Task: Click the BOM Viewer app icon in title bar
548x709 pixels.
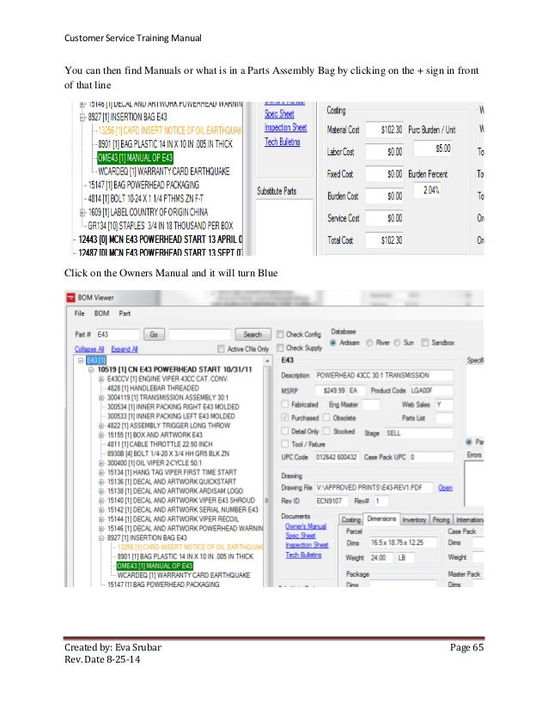Action: [70, 298]
